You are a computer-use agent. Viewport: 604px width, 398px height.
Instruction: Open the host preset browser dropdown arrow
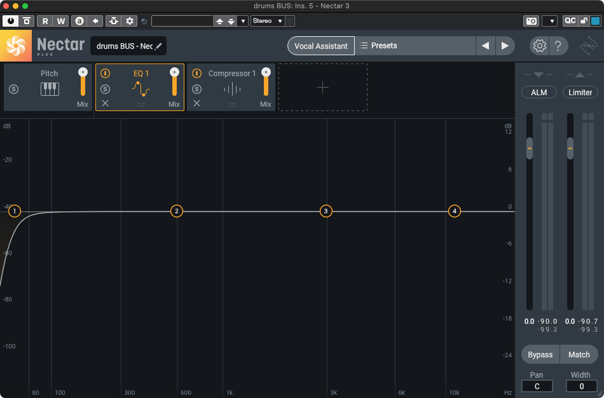243,21
